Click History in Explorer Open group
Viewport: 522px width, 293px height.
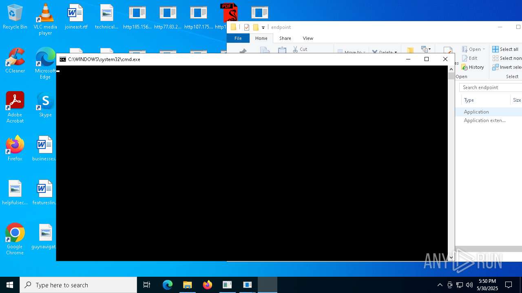473,67
